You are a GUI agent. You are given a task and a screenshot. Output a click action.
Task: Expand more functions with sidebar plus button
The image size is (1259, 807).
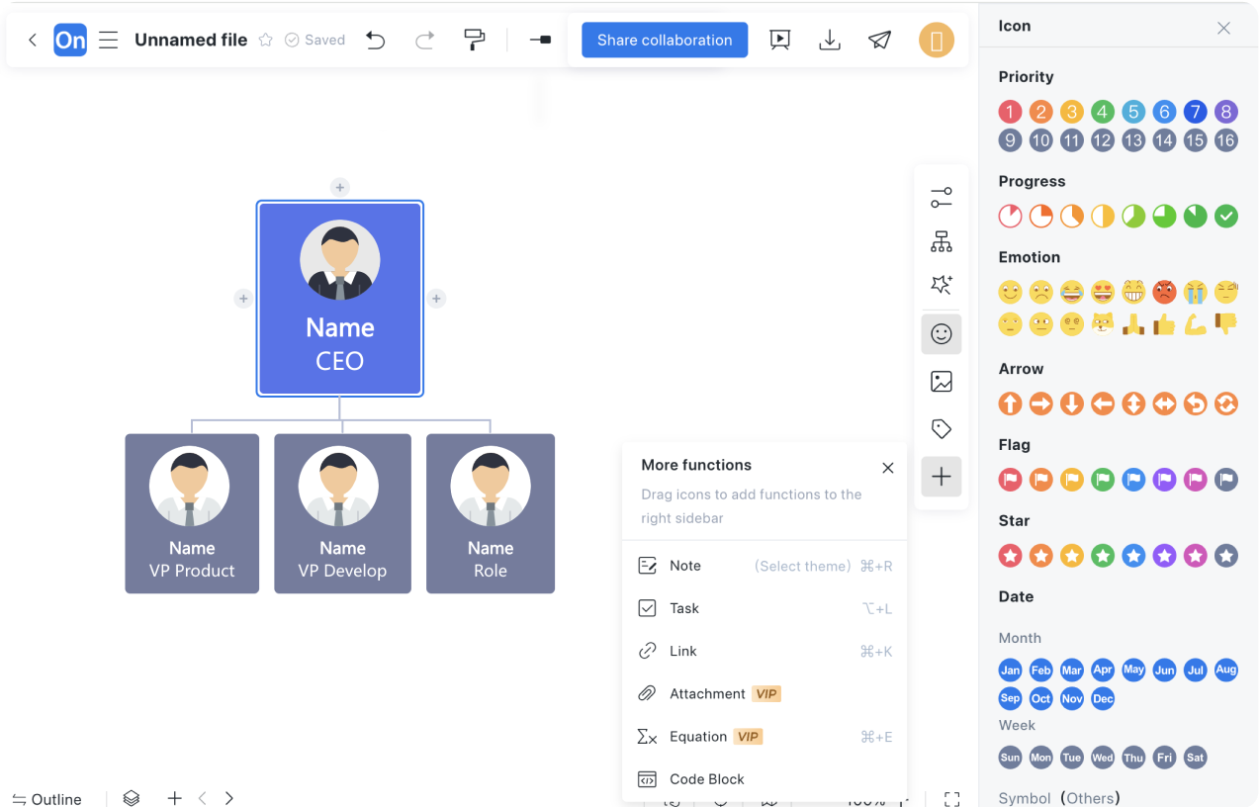point(942,477)
